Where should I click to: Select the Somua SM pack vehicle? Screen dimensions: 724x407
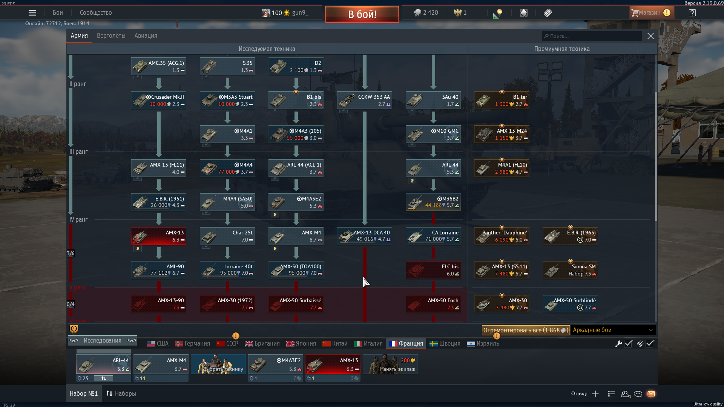[x=571, y=270]
